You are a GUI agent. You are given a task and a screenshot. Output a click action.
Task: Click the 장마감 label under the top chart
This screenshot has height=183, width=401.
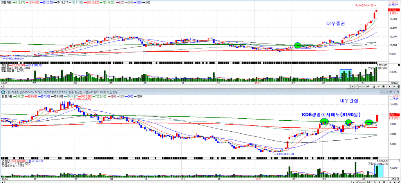395,83
